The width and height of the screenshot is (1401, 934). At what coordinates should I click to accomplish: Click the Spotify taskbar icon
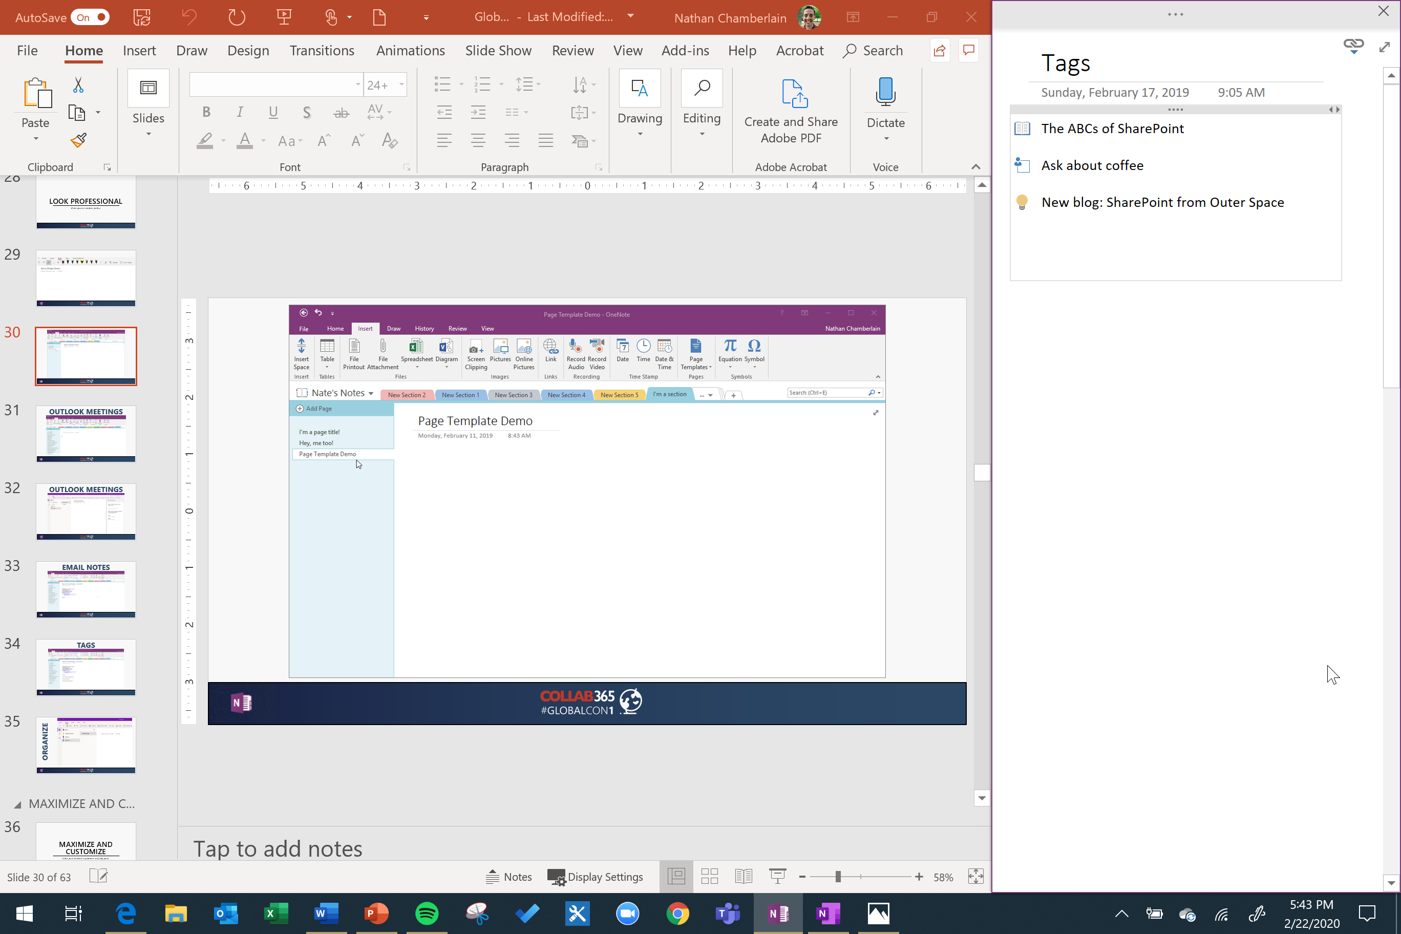pos(427,913)
